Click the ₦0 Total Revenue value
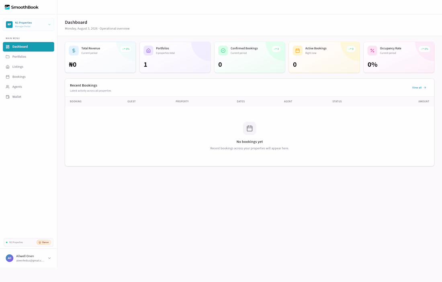This screenshot has height=282, width=442. (72, 65)
